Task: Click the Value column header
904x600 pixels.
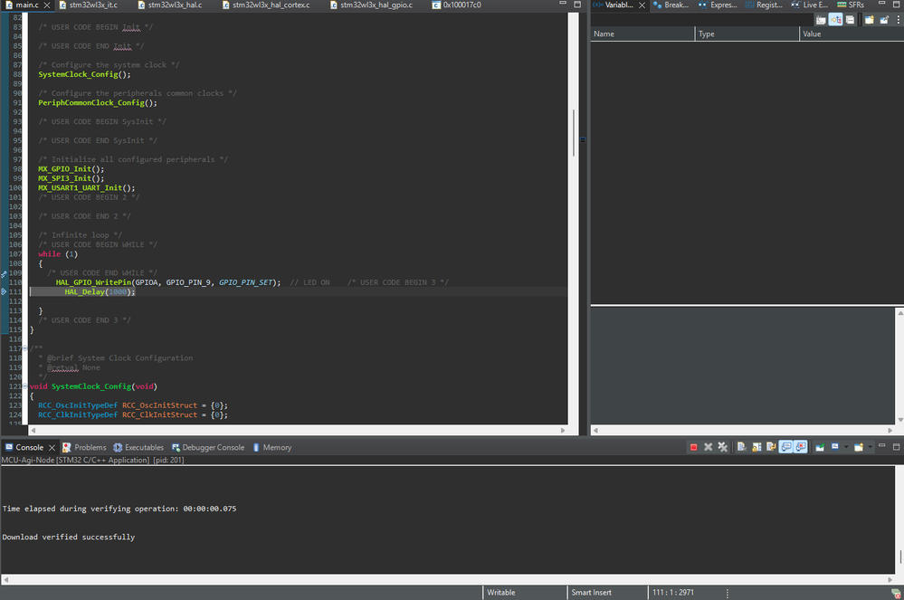Action: tap(852, 34)
